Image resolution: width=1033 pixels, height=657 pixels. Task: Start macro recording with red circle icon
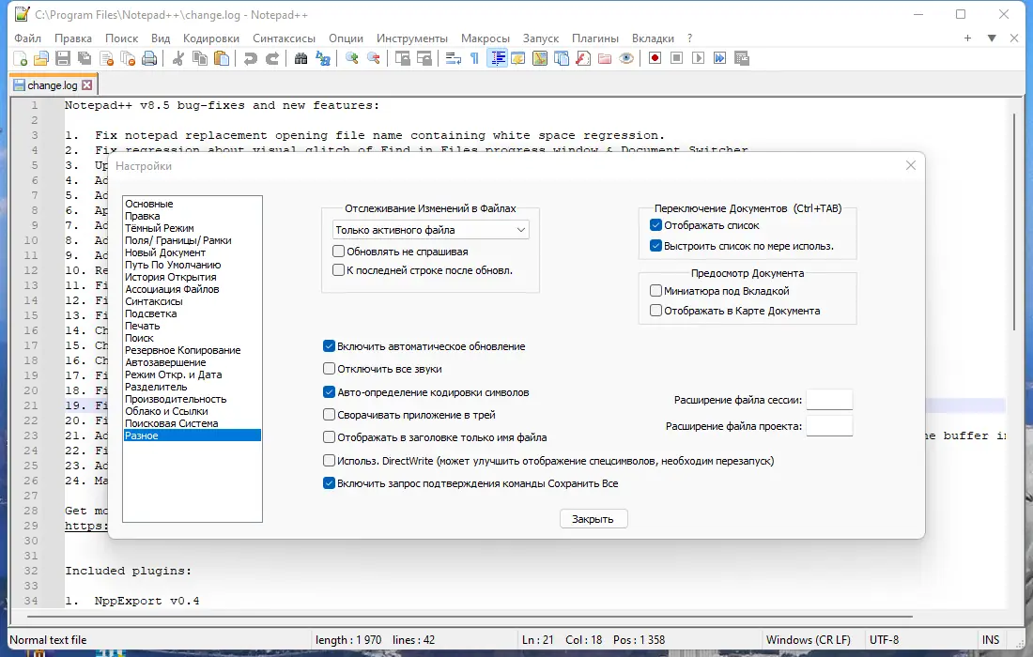(x=655, y=58)
